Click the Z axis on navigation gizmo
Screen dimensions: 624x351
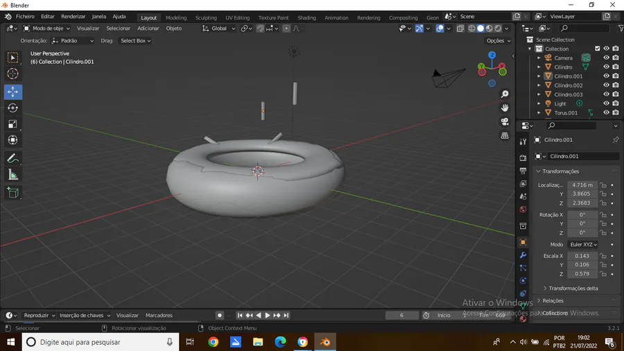pyautogui.click(x=492, y=55)
